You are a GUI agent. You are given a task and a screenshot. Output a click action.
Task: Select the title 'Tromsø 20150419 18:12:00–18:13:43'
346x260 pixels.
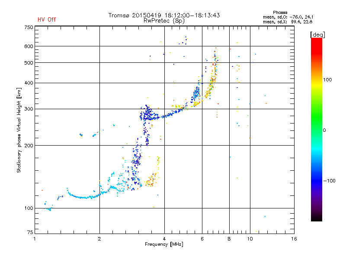(164, 15)
